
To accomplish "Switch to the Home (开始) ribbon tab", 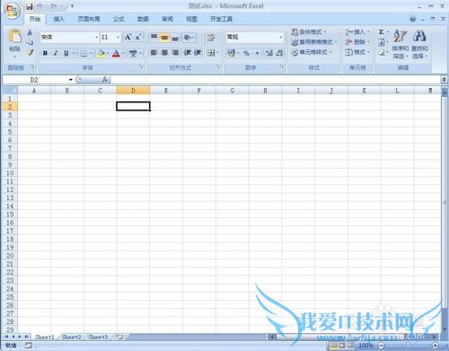I will click(x=35, y=19).
